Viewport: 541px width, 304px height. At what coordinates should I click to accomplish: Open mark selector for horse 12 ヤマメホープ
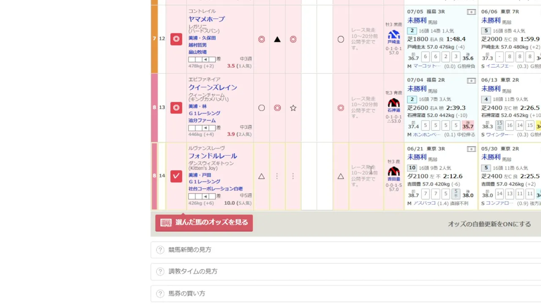click(176, 39)
